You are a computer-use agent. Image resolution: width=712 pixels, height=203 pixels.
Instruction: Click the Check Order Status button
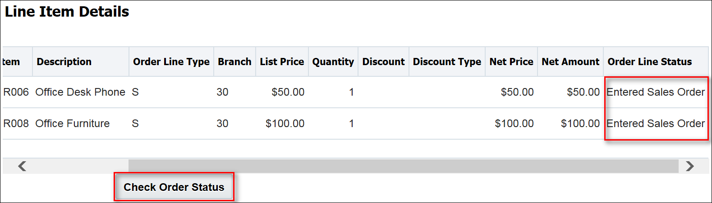point(174,187)
